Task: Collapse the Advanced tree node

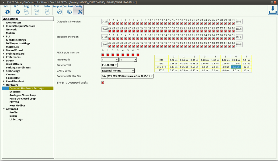Action: [x=4, y=109]
